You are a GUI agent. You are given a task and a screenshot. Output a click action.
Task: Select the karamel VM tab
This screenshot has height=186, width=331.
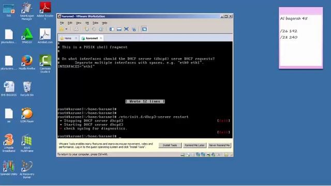tap(92, 38)
